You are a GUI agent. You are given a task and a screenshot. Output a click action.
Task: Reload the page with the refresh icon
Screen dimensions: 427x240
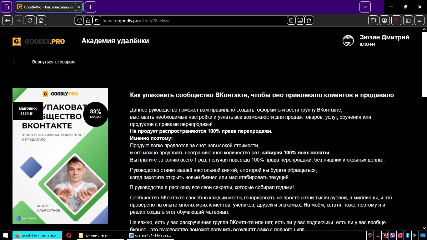30,20
